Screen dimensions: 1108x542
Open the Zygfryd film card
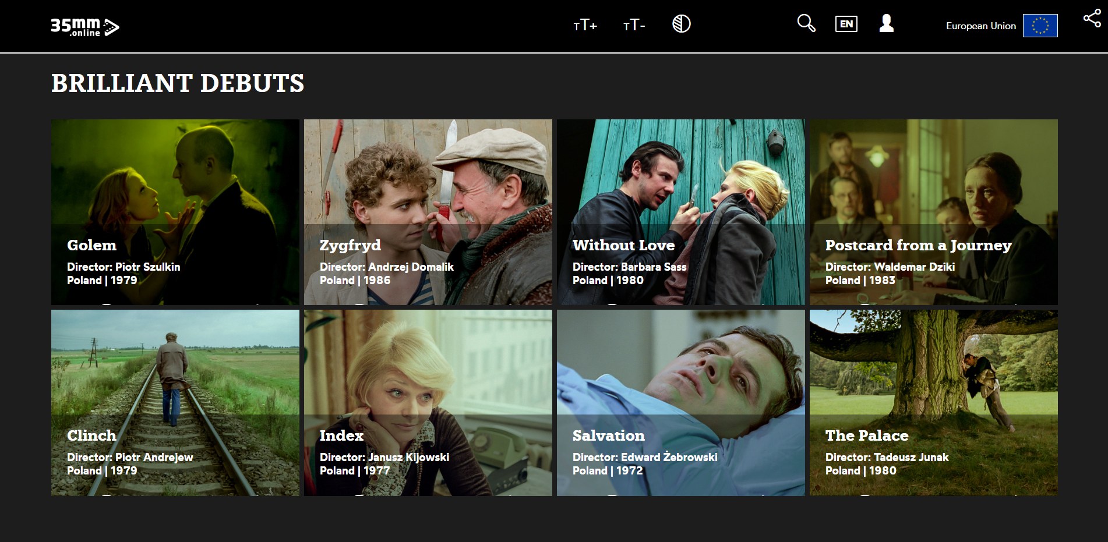tap(428, 212)
